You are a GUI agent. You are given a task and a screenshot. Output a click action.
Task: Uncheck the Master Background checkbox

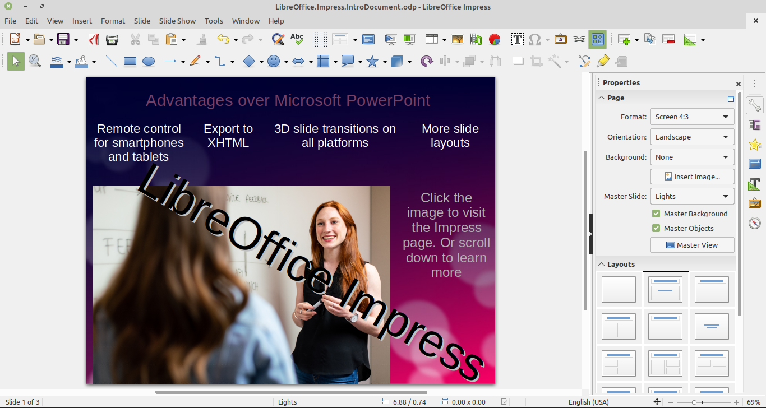[656, 214]
